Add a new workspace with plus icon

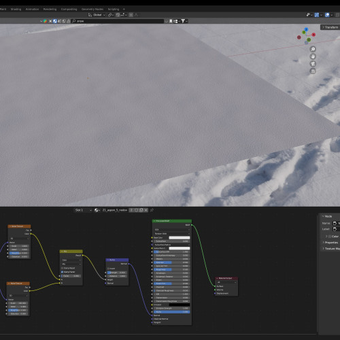(124, 9)
